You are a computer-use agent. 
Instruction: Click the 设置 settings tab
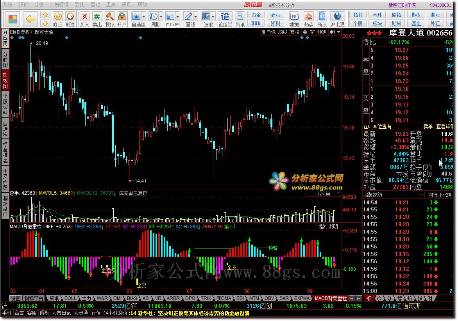(16, 298)
